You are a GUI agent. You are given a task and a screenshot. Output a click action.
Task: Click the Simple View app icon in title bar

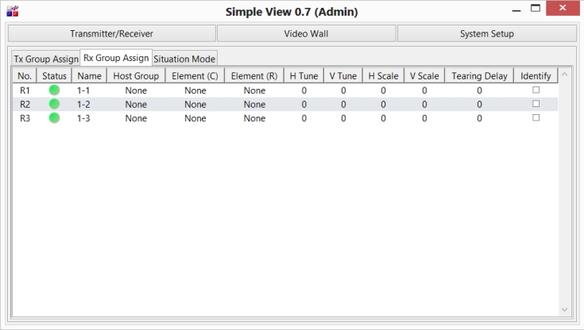click(x=12, y=12)
